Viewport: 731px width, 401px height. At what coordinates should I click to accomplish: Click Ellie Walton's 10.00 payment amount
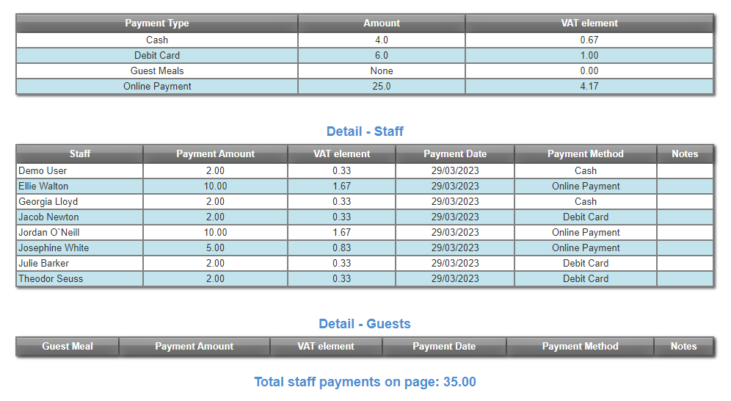(215, 186)
